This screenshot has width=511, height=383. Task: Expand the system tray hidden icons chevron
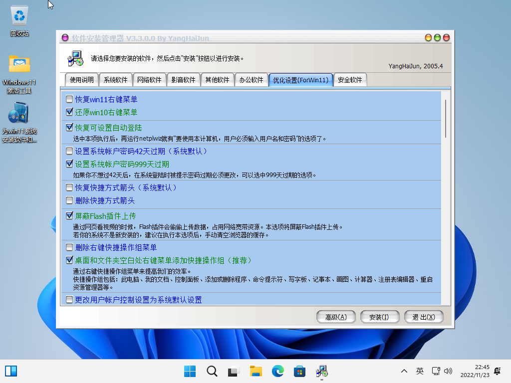click(405, 371)
